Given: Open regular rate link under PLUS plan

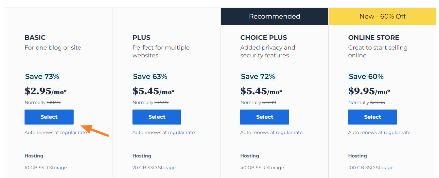Looking at the screenshot, I should click(x=181, y=132).
